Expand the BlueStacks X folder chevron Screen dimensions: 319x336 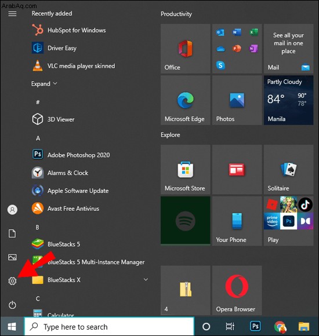point(146,279)
